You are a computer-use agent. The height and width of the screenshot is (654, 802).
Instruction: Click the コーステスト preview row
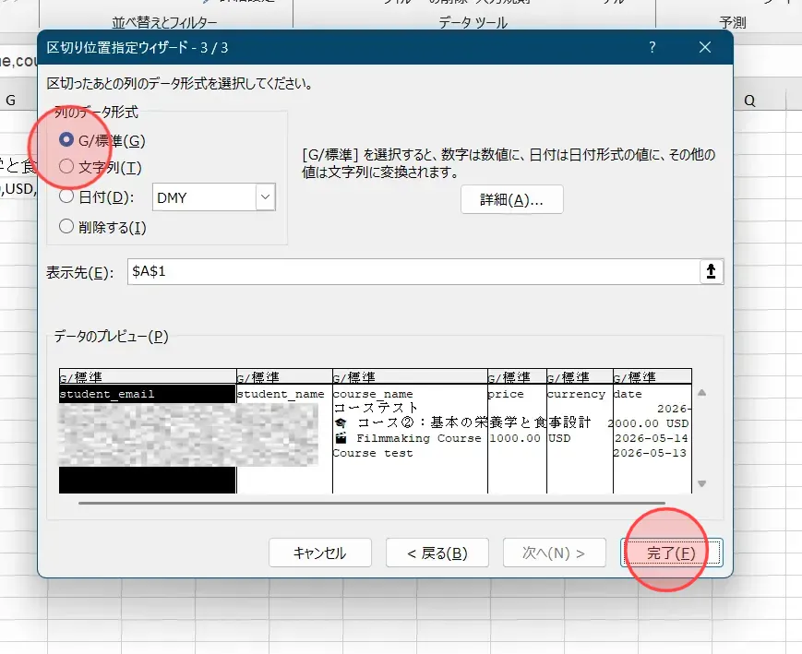pyautogui.click(x=376, y=408)
